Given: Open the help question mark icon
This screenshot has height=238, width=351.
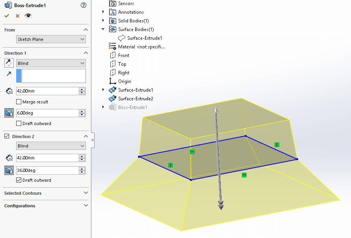Looking at the screenshot, I should [x=83, y=5].
